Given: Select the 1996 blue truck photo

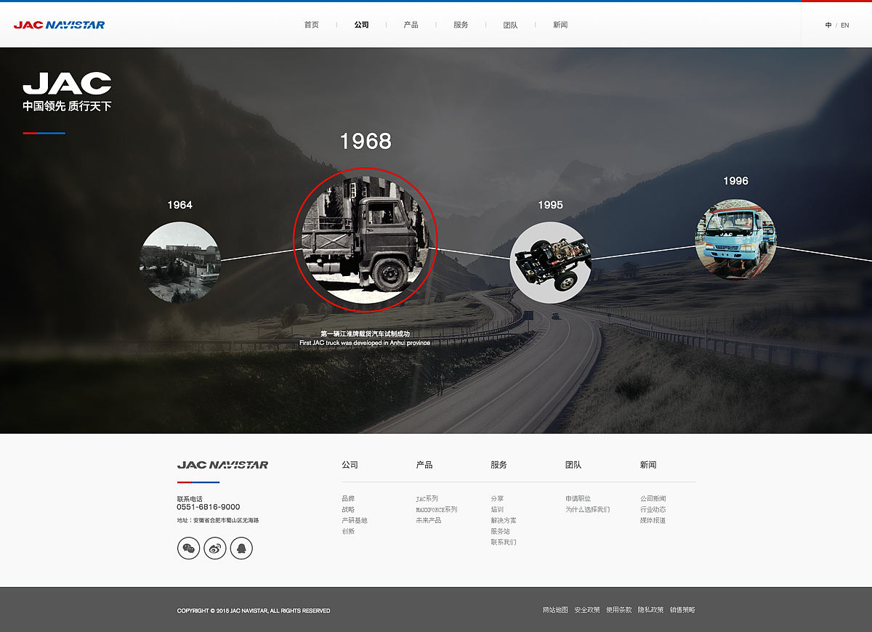Looking at the screenshot, I should click(x=736, y=240).
